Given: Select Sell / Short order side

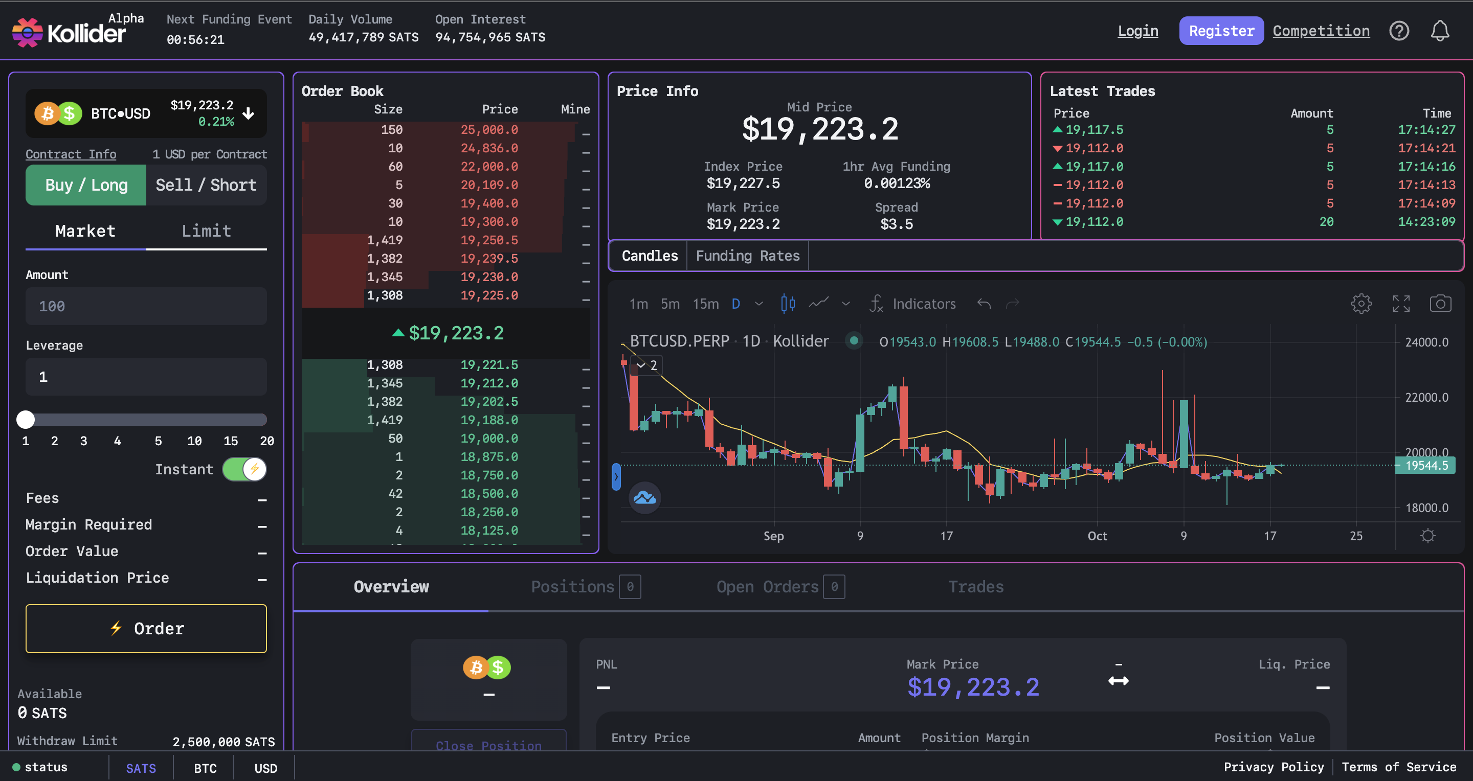Looking at the screenshot, I should pos(206,185).
